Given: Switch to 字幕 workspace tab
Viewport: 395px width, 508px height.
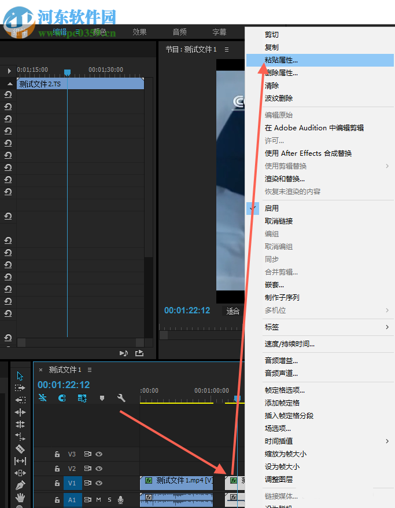Looking at the screenshot, I should [219, 32].
